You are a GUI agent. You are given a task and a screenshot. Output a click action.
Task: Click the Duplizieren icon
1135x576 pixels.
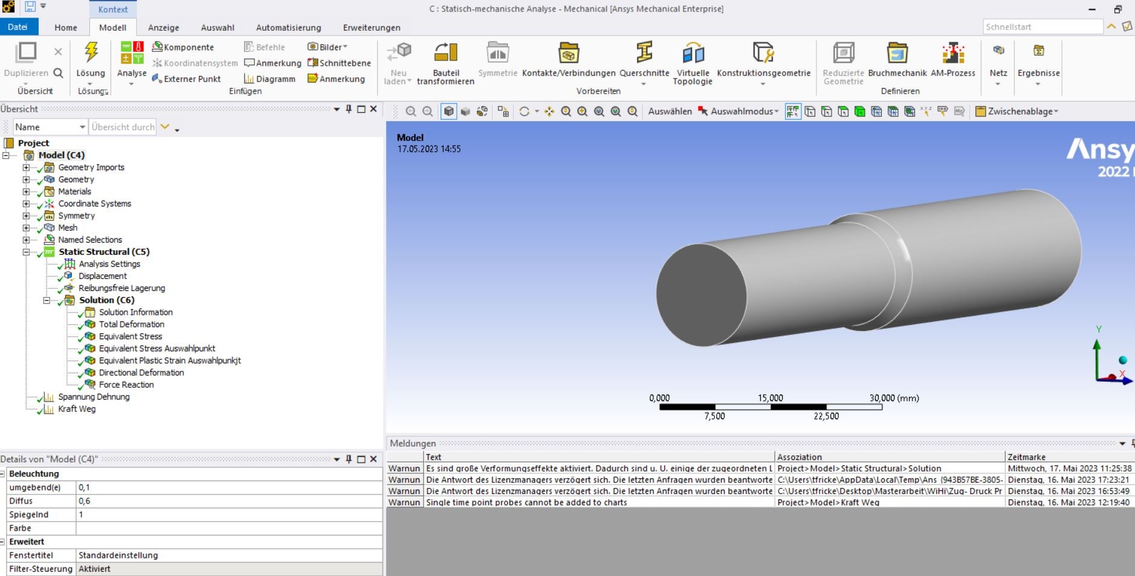(26, 53)
